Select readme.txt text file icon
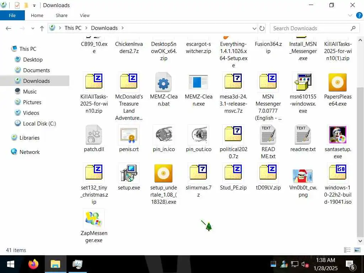 pyautogui.click(x=303, y=135)
